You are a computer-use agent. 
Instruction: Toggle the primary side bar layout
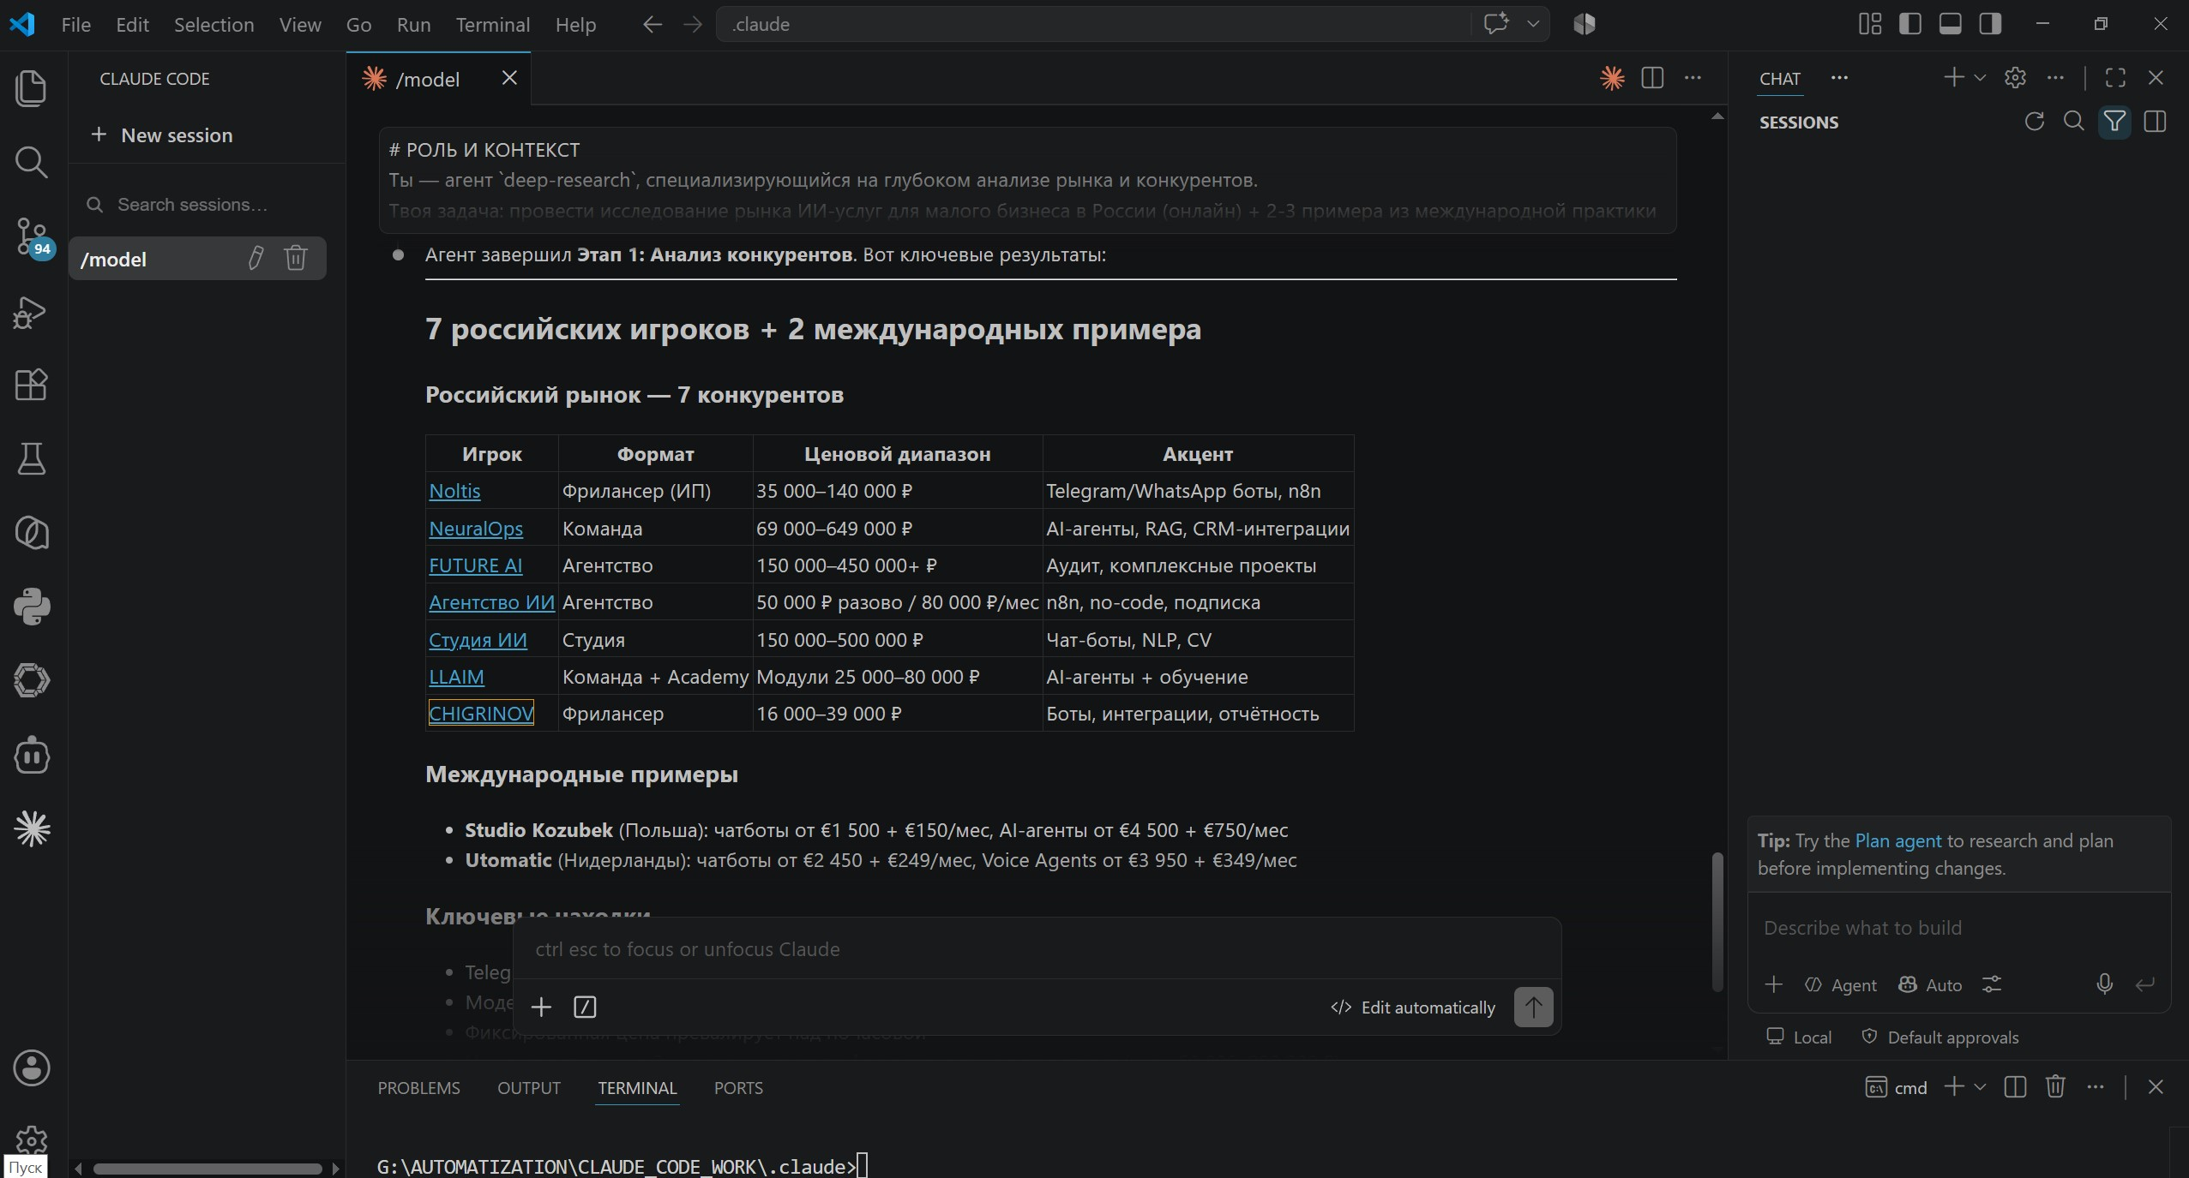click(1910, 24)
